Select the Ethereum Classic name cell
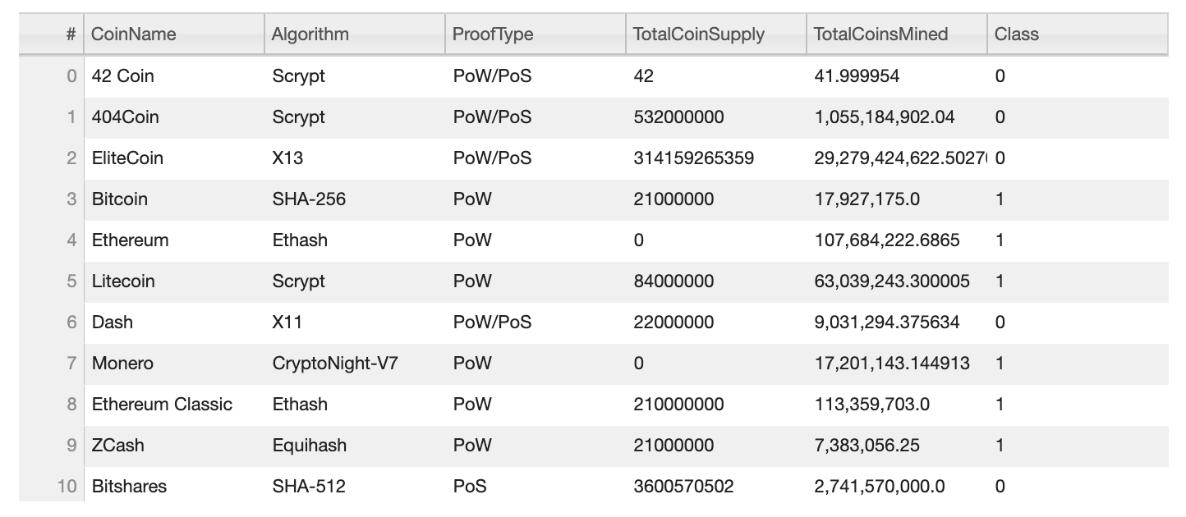Viewport: 1186px width, 517px height. tap(162, 404)
